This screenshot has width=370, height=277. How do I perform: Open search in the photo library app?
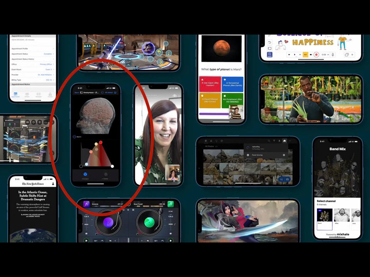click(269, 141)
